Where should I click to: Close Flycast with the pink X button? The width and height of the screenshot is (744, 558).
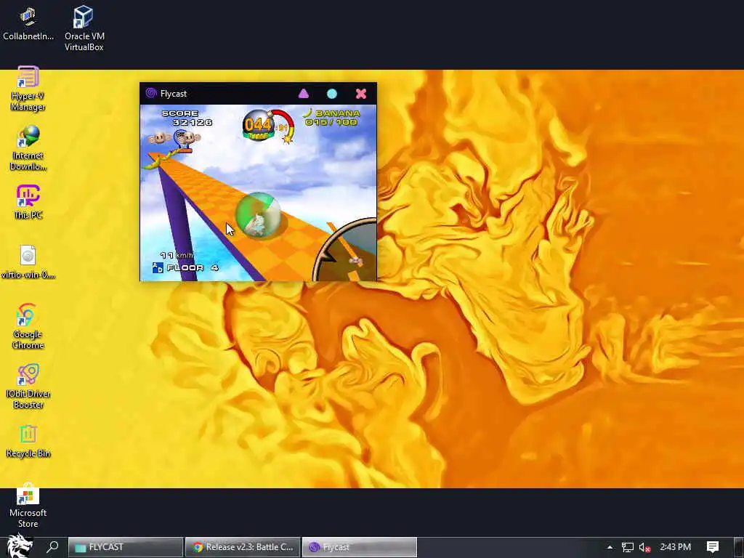point(361,94)
